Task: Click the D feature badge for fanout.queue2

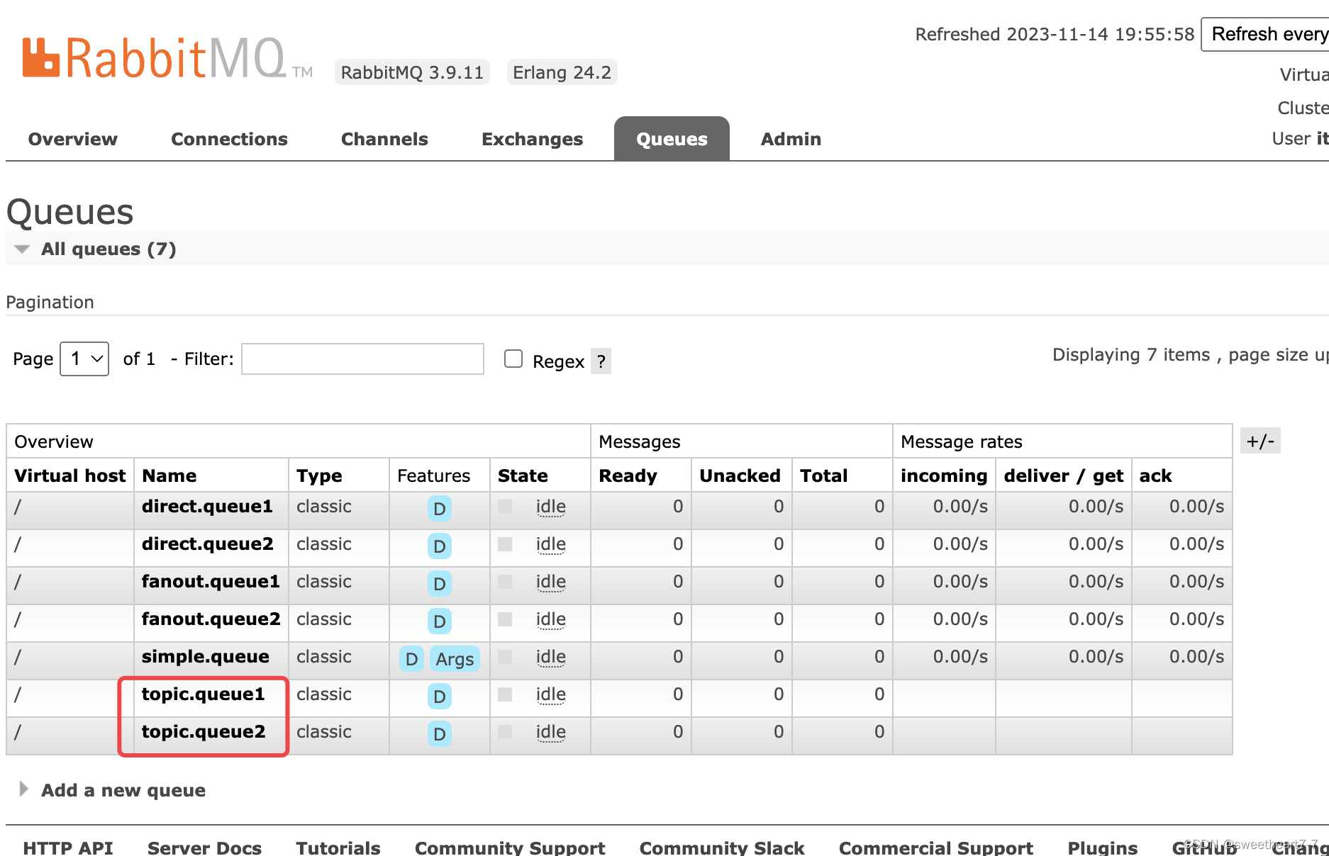Action: point(440,621)
